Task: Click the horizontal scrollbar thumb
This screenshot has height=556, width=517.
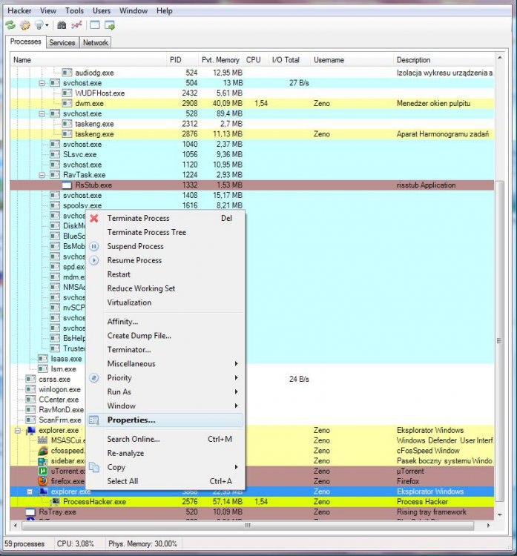Action: point(248,526)
